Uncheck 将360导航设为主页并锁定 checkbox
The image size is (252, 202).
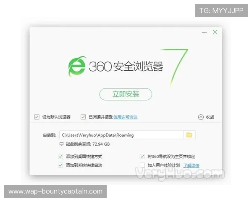tap(142, 157)
